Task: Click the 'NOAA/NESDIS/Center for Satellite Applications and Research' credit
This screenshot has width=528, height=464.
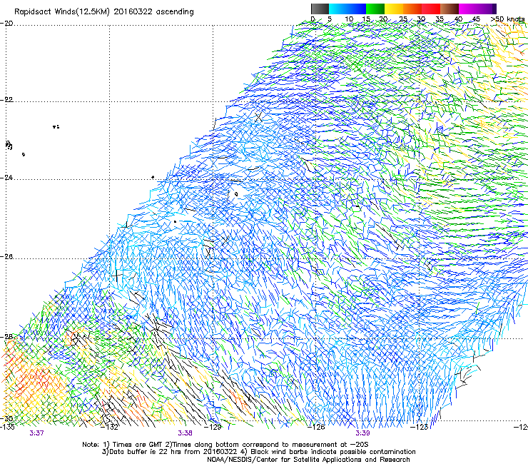Action: click(308, 460)
